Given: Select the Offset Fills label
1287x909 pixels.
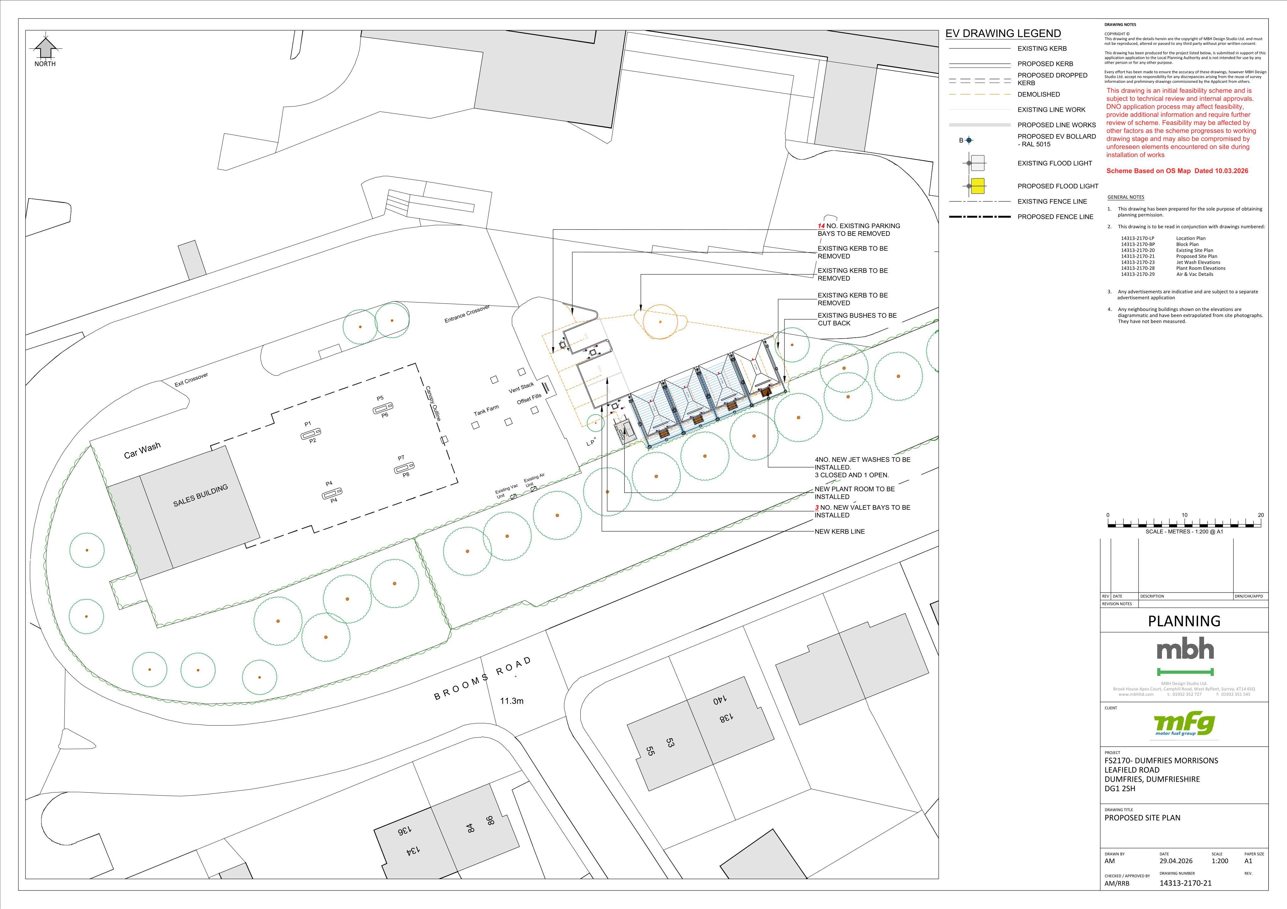Looking at the screenshot, I should 529,400.
